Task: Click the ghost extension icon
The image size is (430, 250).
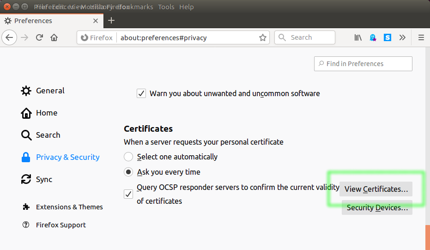Action: [373, 37]
